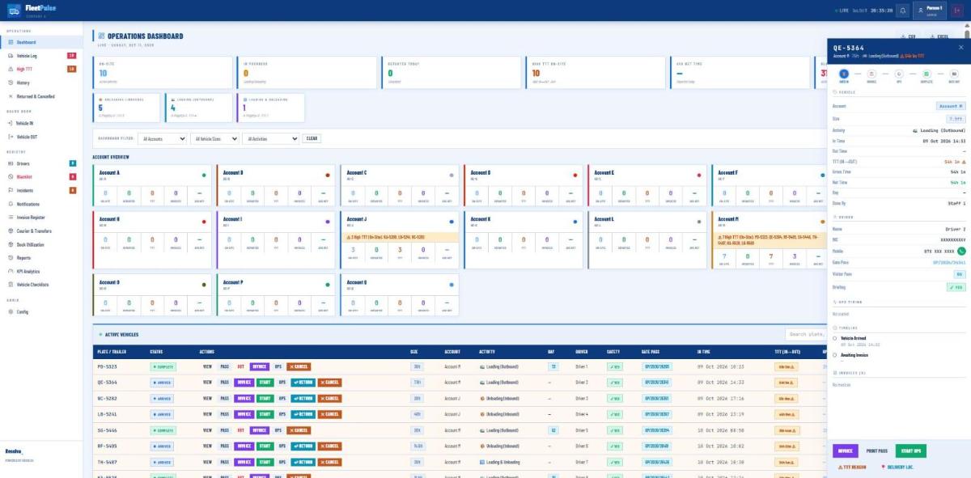Screen dimensions: 971x478
Task: Click the Complete status badge for SG-5446
Action: point(163,429)
